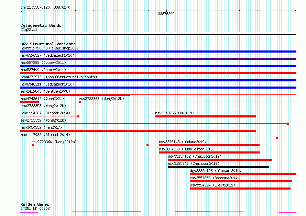The height and width of the screenshot is (216, 306).
Task: Click the Cytogenetic Bands track heading
Action: (x=41, y=25)
